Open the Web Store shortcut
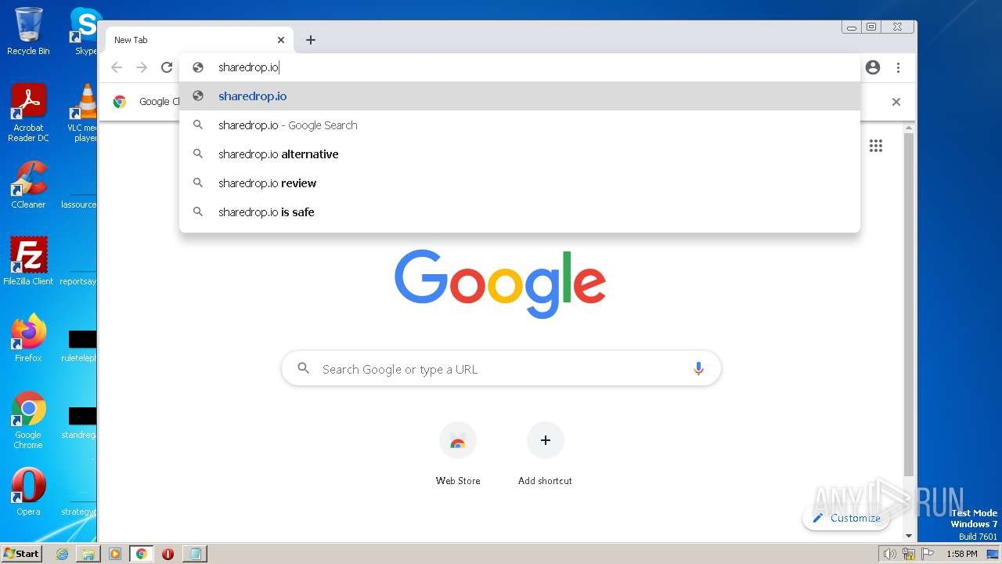The image size is (1002, 564). pyautogui.click(x=458, y=454)
